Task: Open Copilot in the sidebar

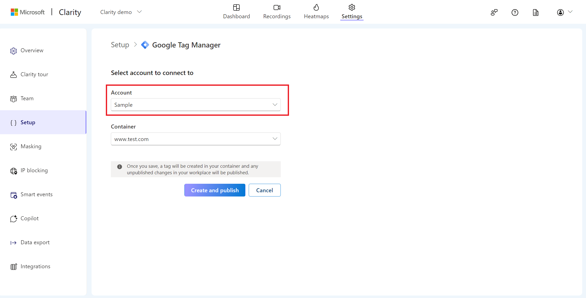Action: point(43,218)
